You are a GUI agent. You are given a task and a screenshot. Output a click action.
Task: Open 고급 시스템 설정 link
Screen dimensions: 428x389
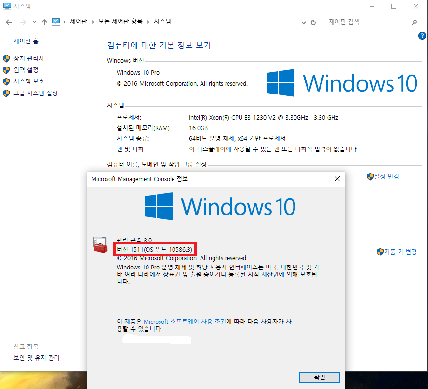click(36, 93)
